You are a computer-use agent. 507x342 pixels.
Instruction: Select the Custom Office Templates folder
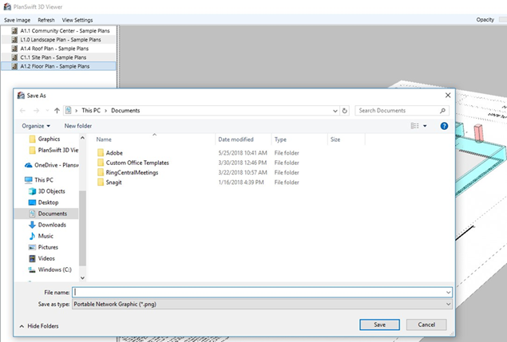(133, 163)
